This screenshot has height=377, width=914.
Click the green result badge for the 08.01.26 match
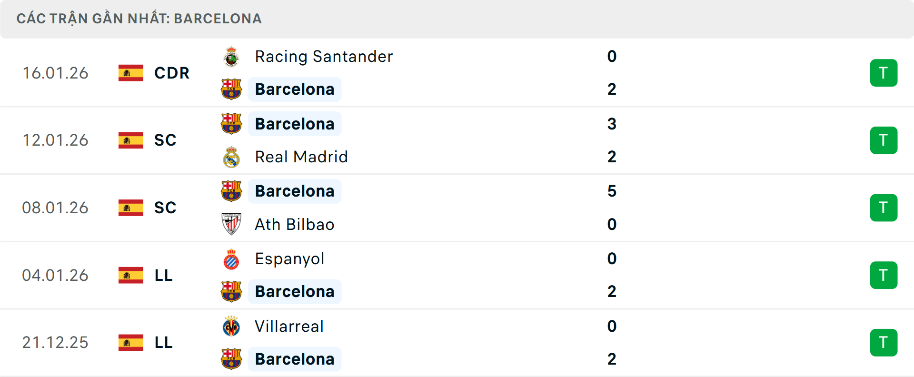coord(884,208)
